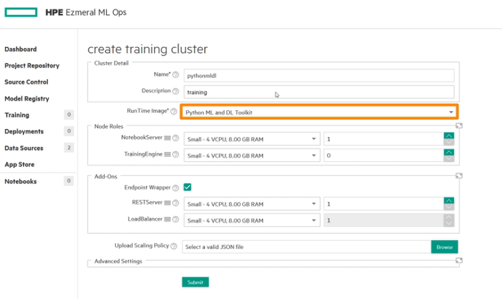The height and width of the screenshot is (299, 502).
Task: Click help icon beside Endpoint Wrapper
Action: pyautogui.click(x=176, y=188)
